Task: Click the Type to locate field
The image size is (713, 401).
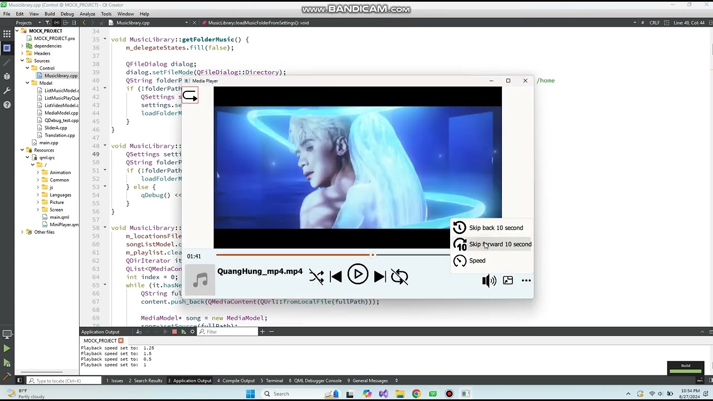Action: [63, 381]
